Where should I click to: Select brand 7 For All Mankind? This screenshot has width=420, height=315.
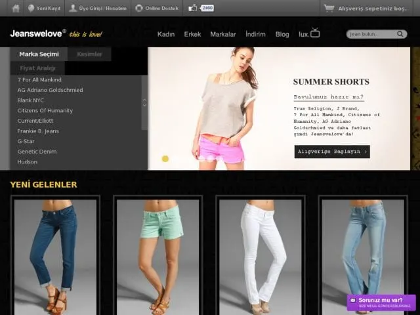pyautogui.click(x=39, y=80)
